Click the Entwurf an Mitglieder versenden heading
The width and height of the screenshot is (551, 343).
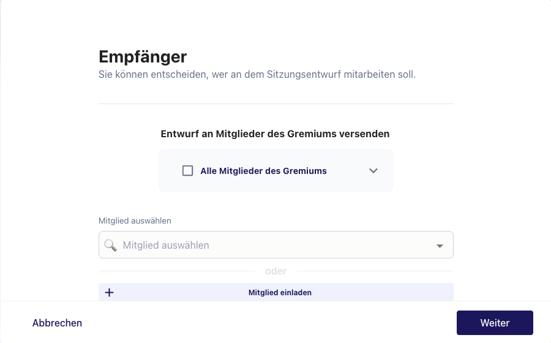(275, 134)
